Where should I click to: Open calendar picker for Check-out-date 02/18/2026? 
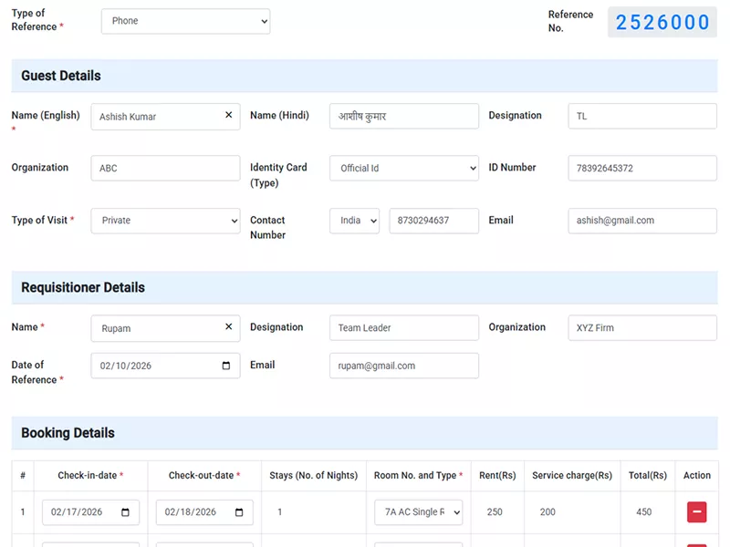click(x=239, y=512)
